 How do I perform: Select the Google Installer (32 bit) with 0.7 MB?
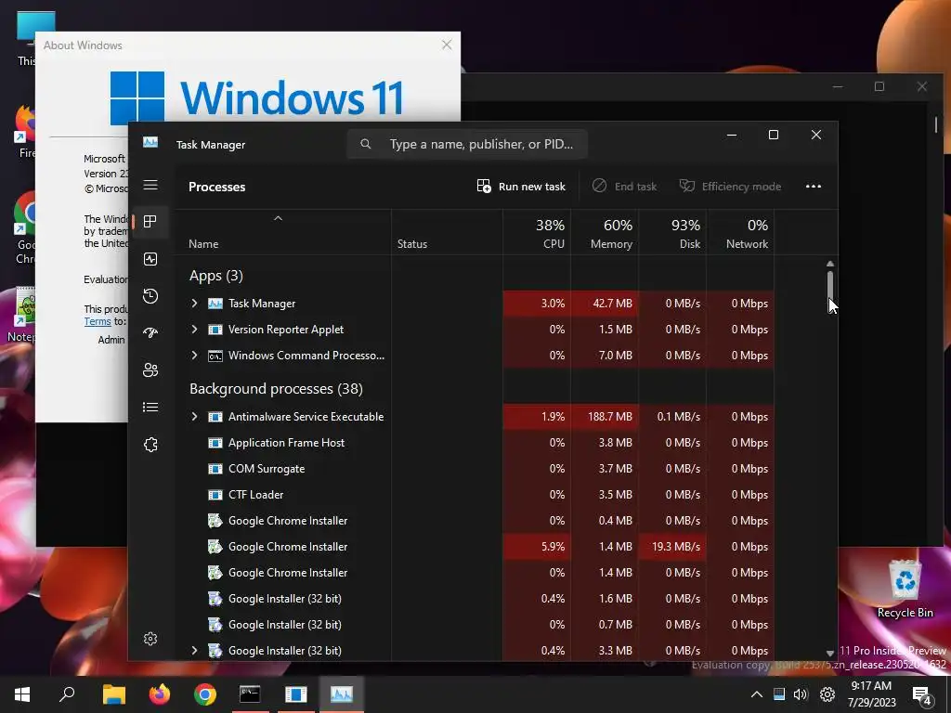coord(475,625)
